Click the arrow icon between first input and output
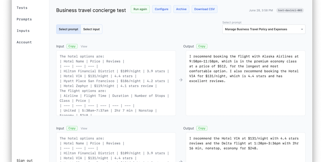This screenshot has height=162, width=324. click(x=181, y=80)
